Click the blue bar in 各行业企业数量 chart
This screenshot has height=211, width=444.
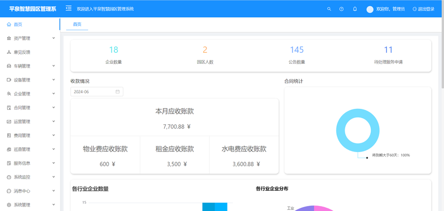[215, 207]
